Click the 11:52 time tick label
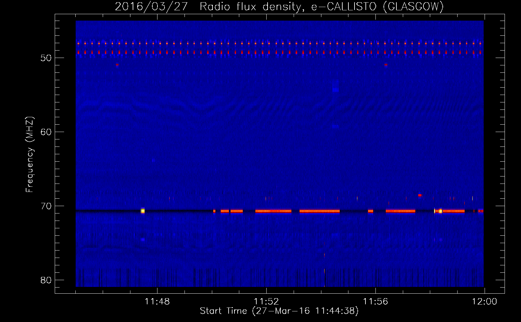The width and height of the screenshot is (521, 322). click(x=266, y=302)
